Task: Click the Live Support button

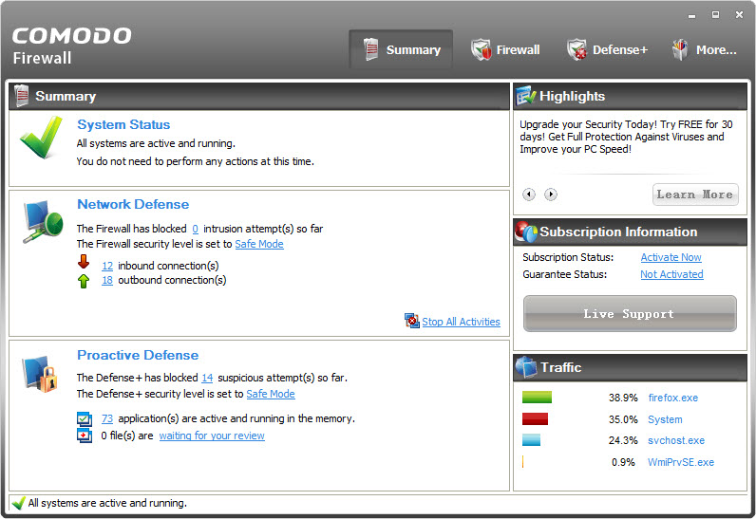Action: [630, 314]
